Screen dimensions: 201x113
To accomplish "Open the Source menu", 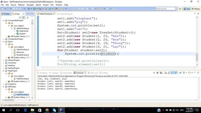I will 13,5.
